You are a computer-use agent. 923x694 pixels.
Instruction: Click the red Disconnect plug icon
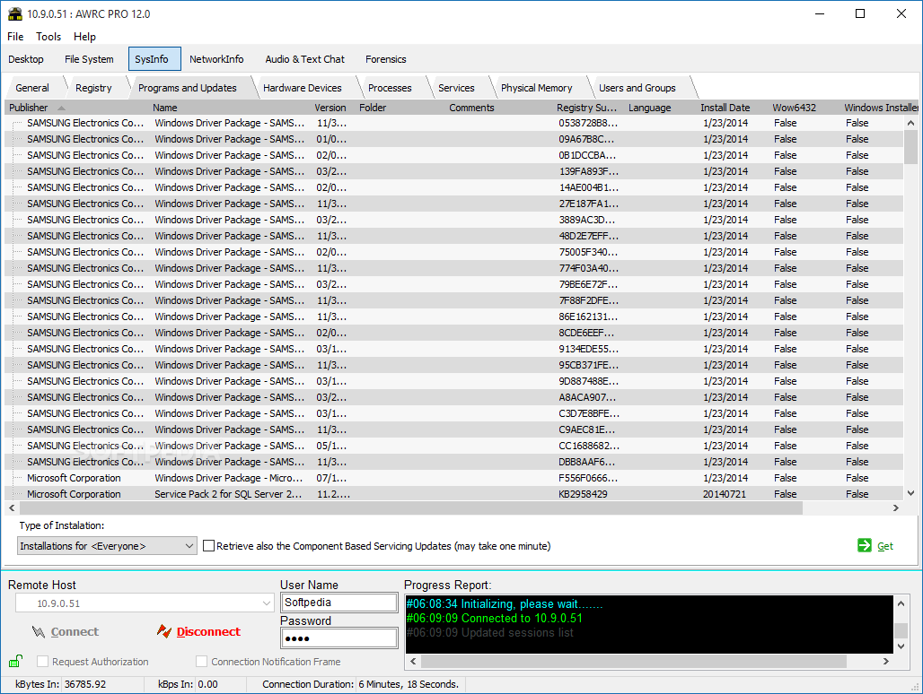[x=164, y=631]
